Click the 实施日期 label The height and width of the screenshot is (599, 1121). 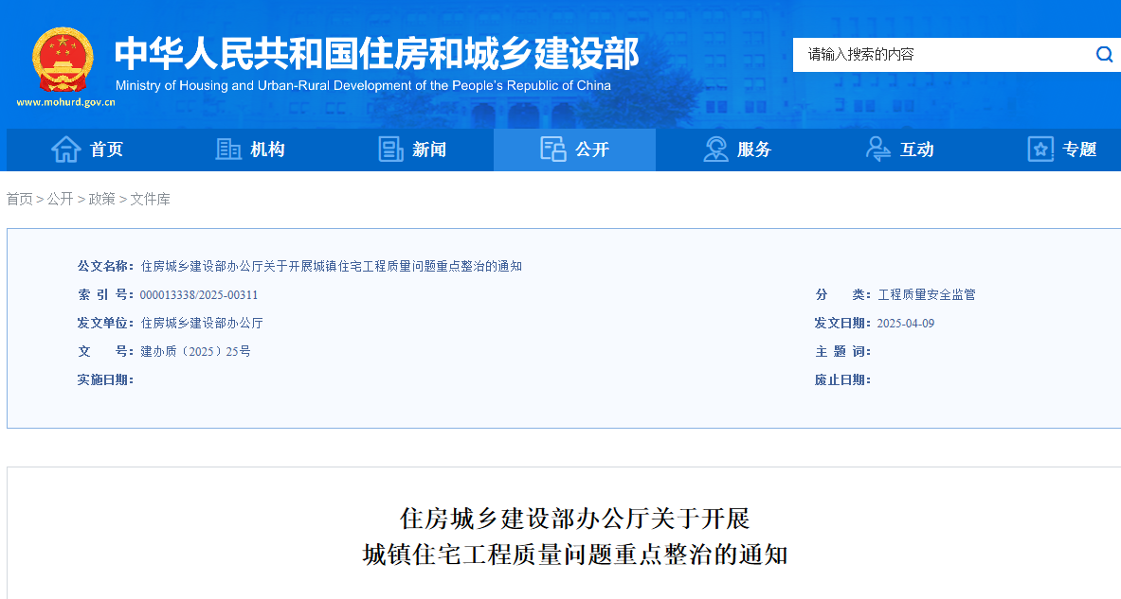click(x=106, y=379)
